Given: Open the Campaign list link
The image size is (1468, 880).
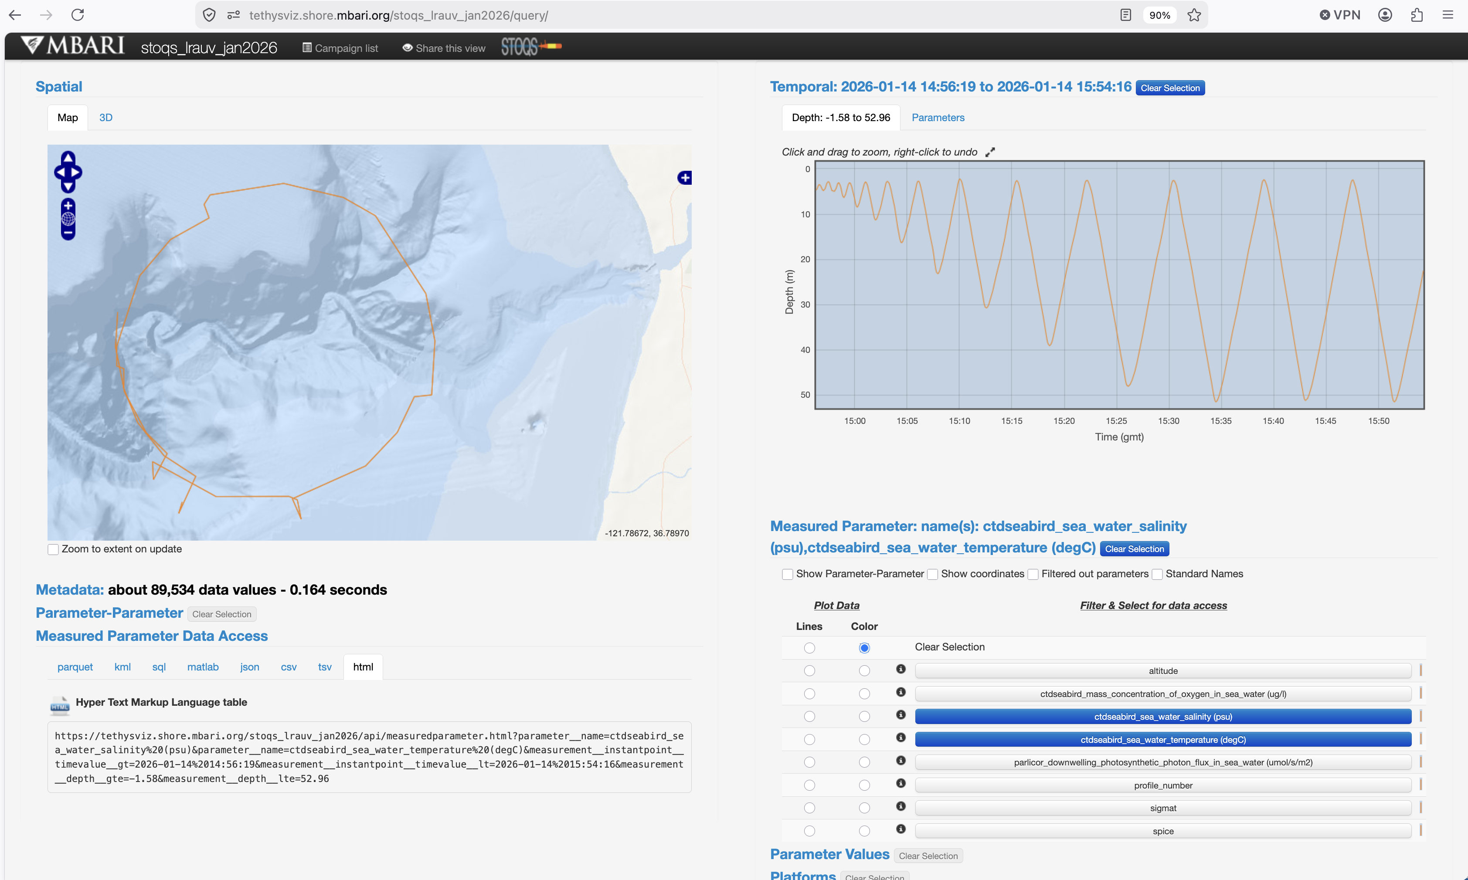Looking at the screenshot, I should coord(340,48).
